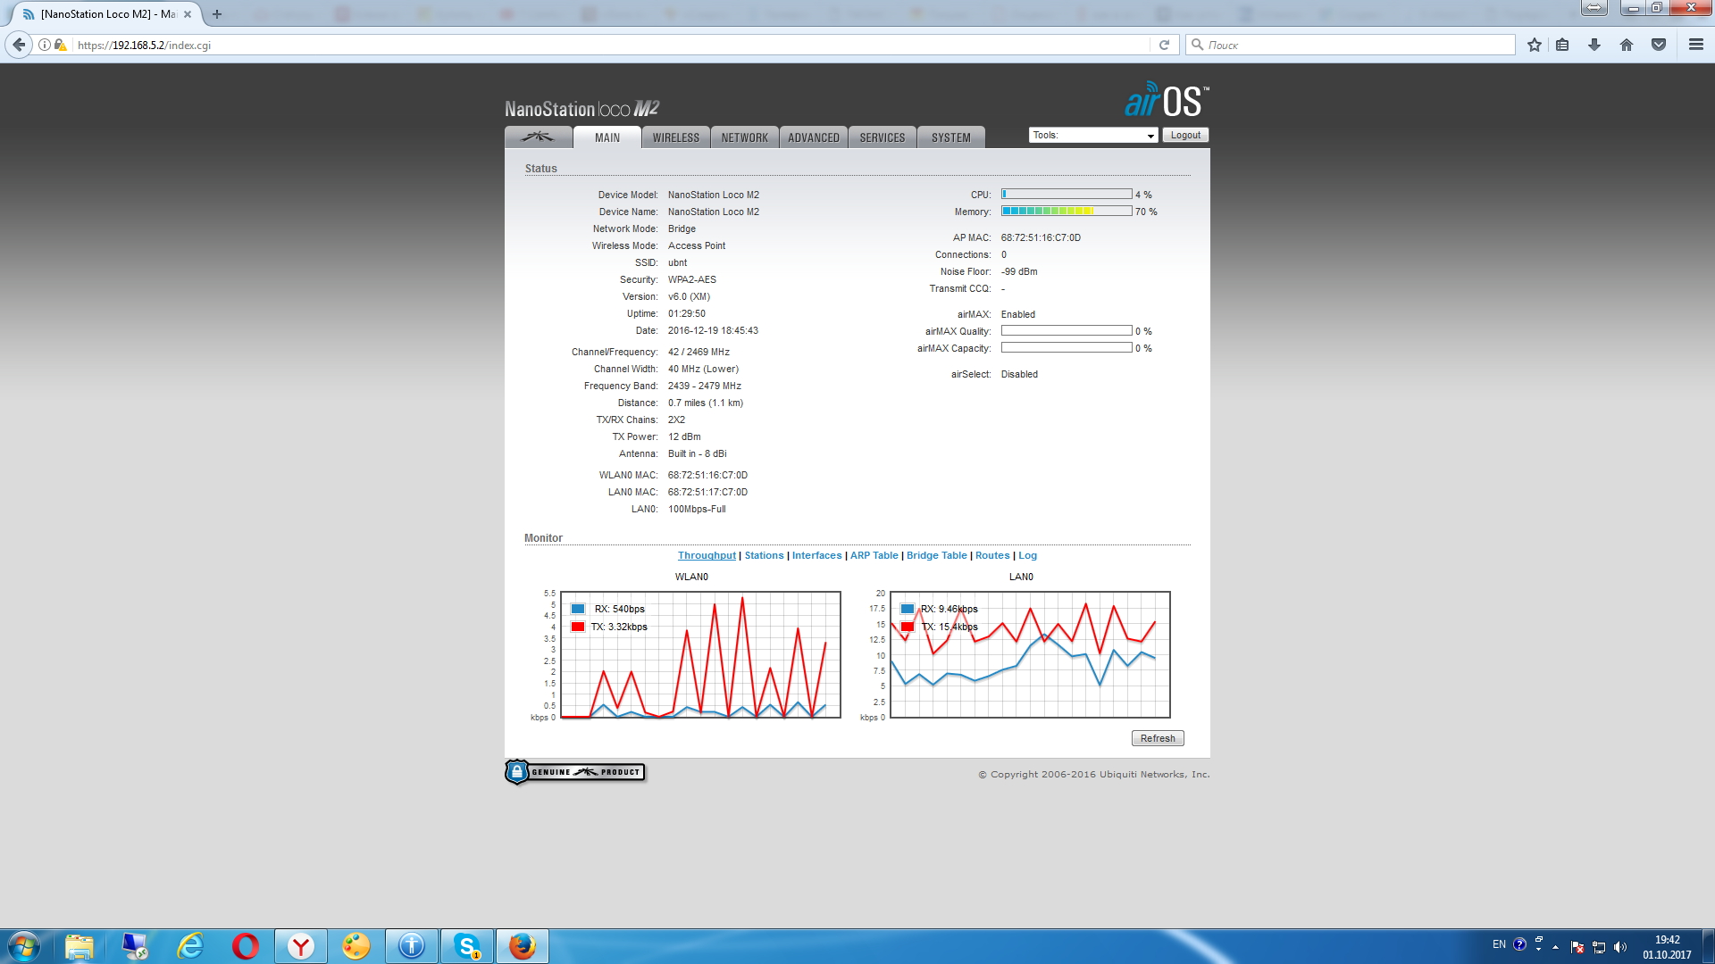Click the Genuine Product badge
Screen dimensions: 1715x964
(x=575, y=772)
